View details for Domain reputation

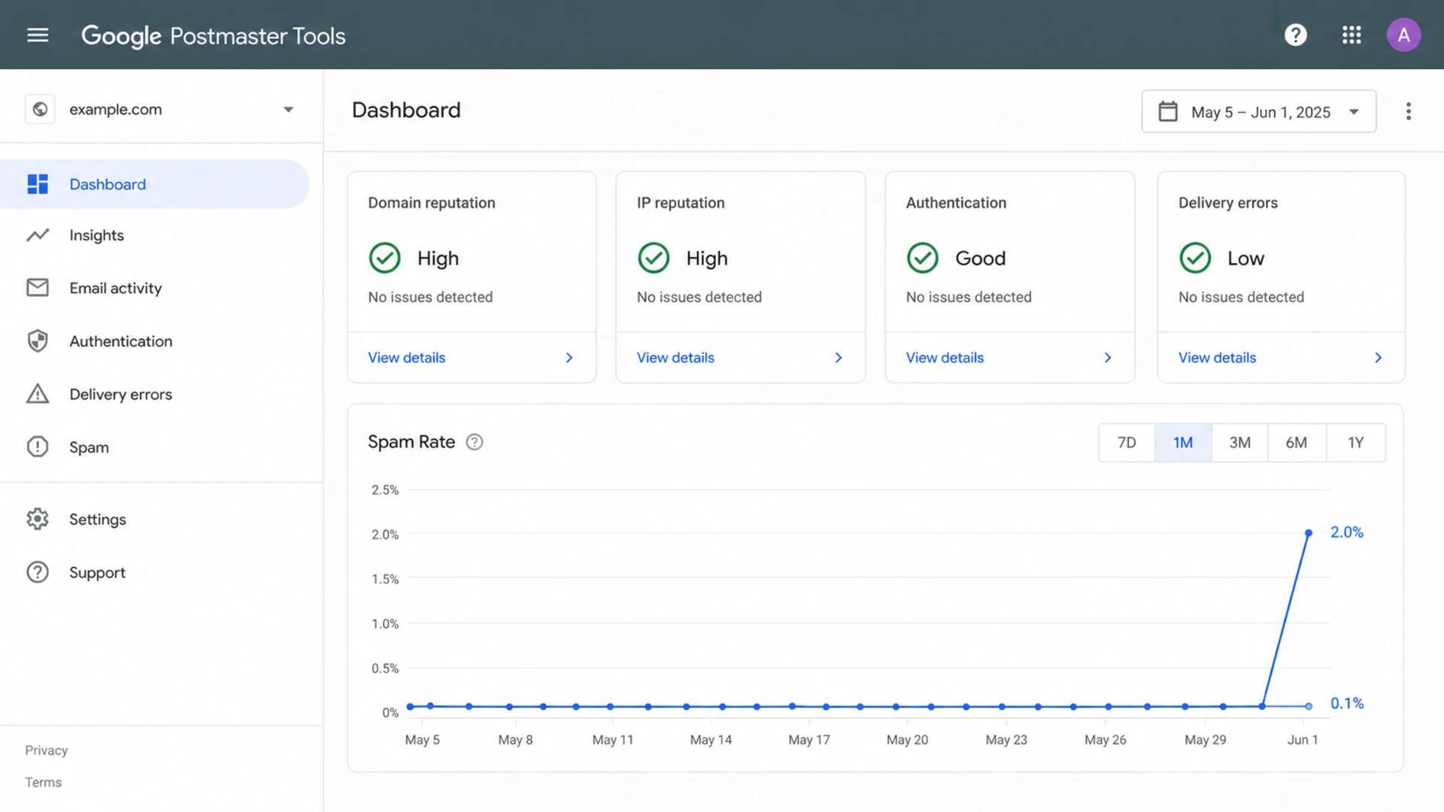click(407, 358)
